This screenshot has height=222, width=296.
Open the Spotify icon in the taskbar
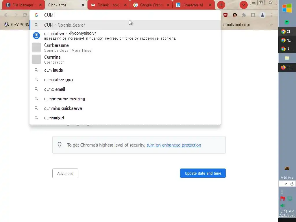(287, 22)
